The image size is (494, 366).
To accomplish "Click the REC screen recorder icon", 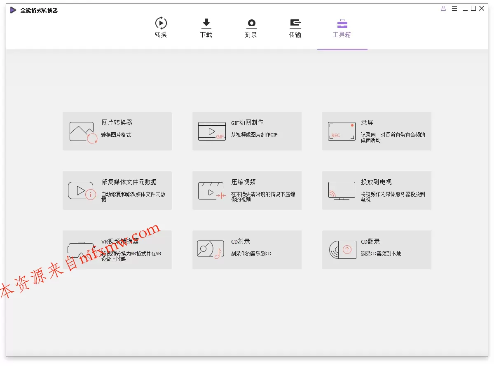I will 342,131.
